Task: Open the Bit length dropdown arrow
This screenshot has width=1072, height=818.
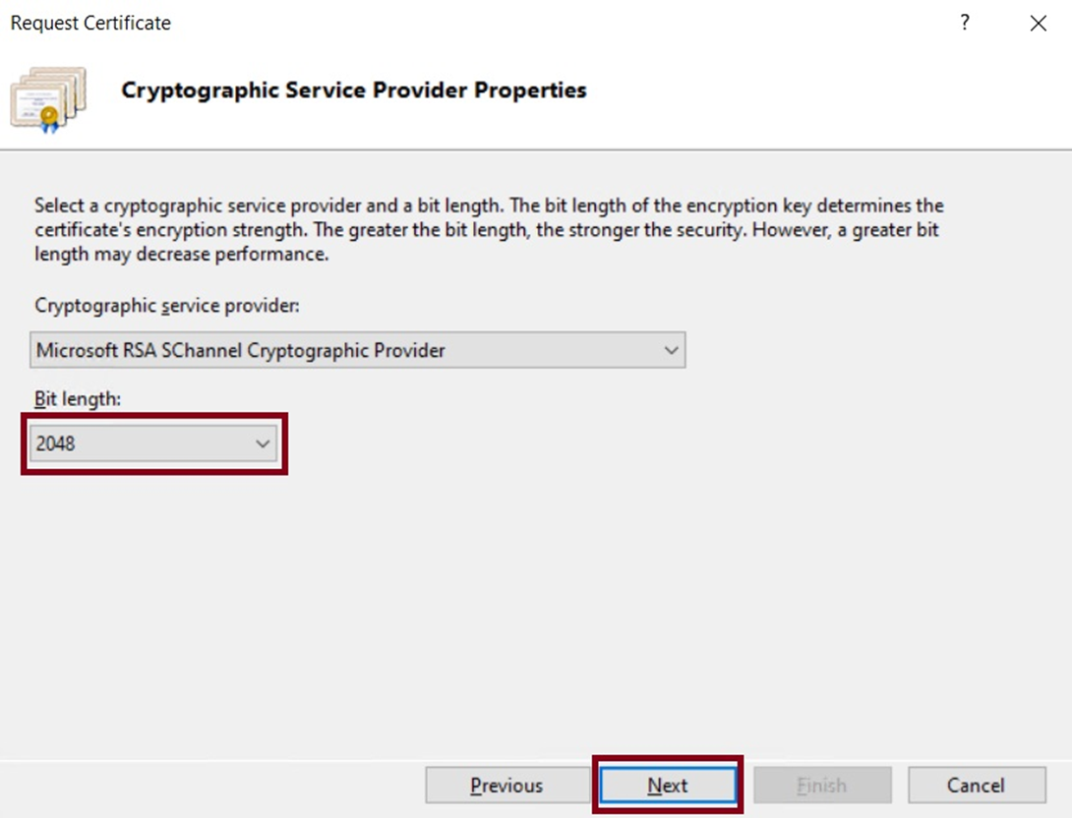Action: click(263, 443)
